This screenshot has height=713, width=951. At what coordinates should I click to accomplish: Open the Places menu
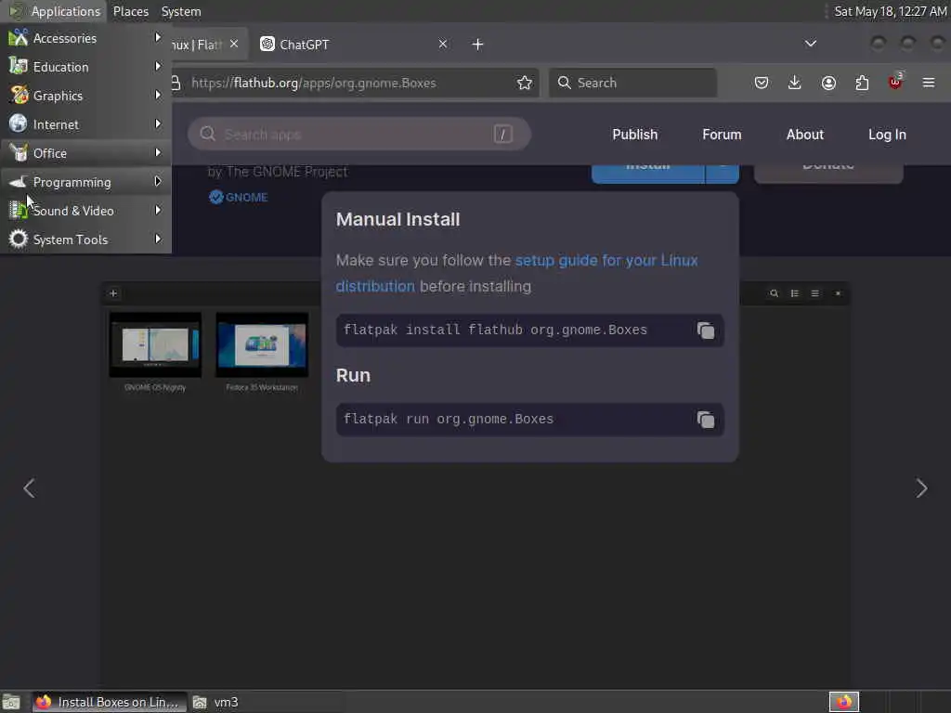pos(130,11)
